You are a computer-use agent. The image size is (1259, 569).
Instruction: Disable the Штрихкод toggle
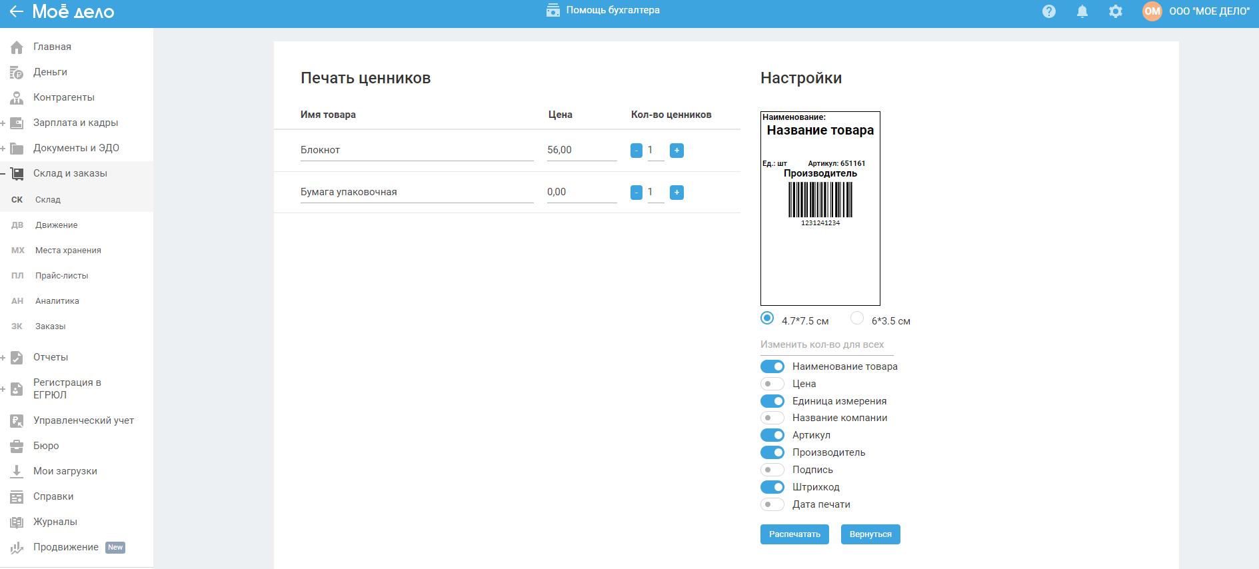(772, 487)
